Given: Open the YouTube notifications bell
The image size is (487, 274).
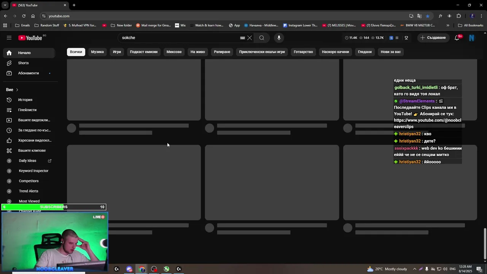Looking at the screenshot, I should [x=457, y=38].
